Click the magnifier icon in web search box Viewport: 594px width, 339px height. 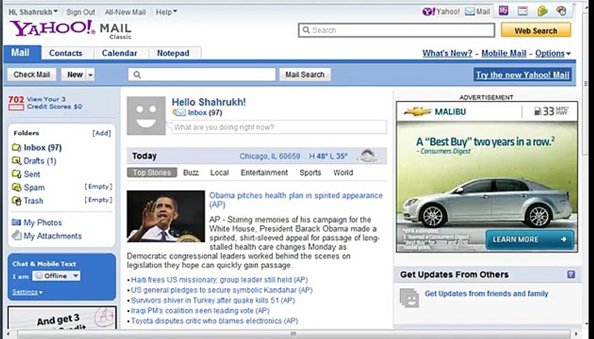(x=306, y=30)
